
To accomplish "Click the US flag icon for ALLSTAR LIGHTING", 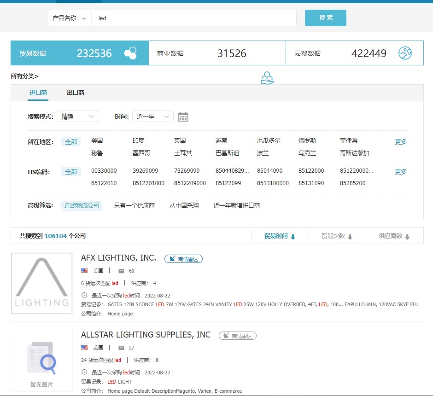I will pos(84,348).
